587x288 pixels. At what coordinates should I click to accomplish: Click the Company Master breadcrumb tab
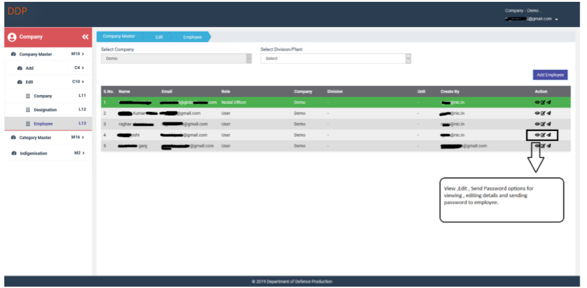click(119, 36)
